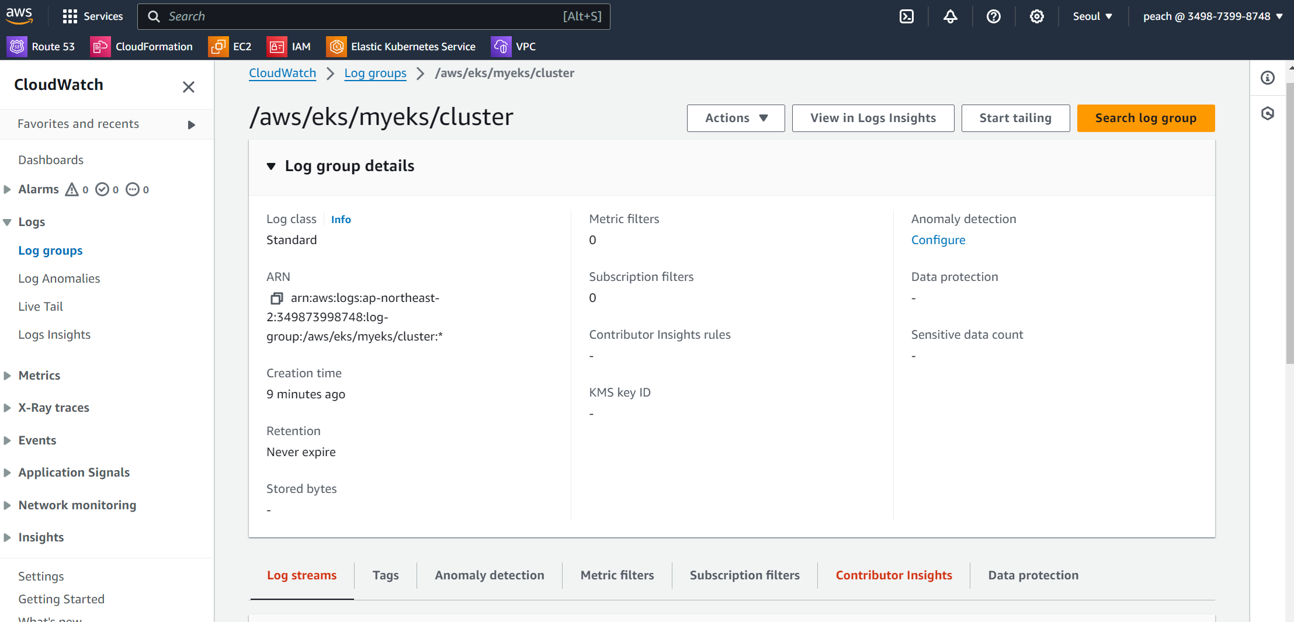Open the Log class Info link
The width and height of the screenshot is (1294, 622).
(341, 220)
